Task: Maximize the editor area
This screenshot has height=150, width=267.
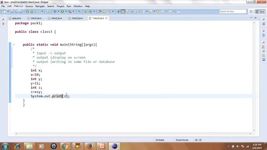Action: pyautogui.click(x=255, y=17)
